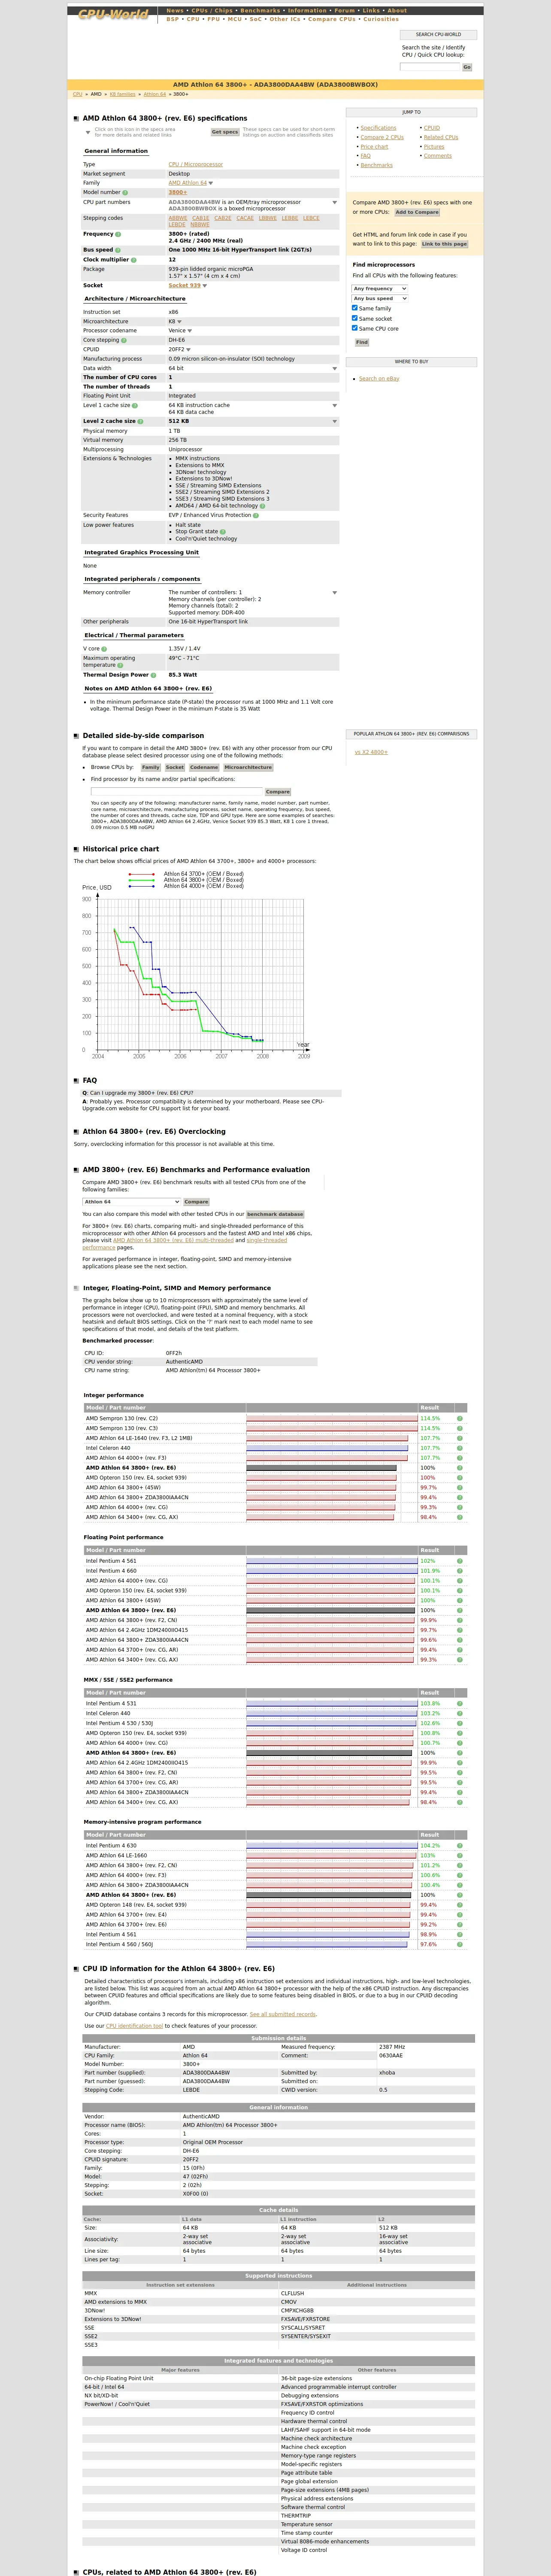Click help icon beside Frequency label
The width and height of the screenshot is (551, 2576).
coord(118,234)
